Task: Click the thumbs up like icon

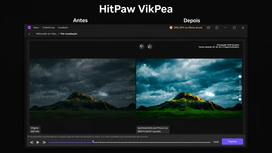Action: pyautogui.click(x=150, y=47)
